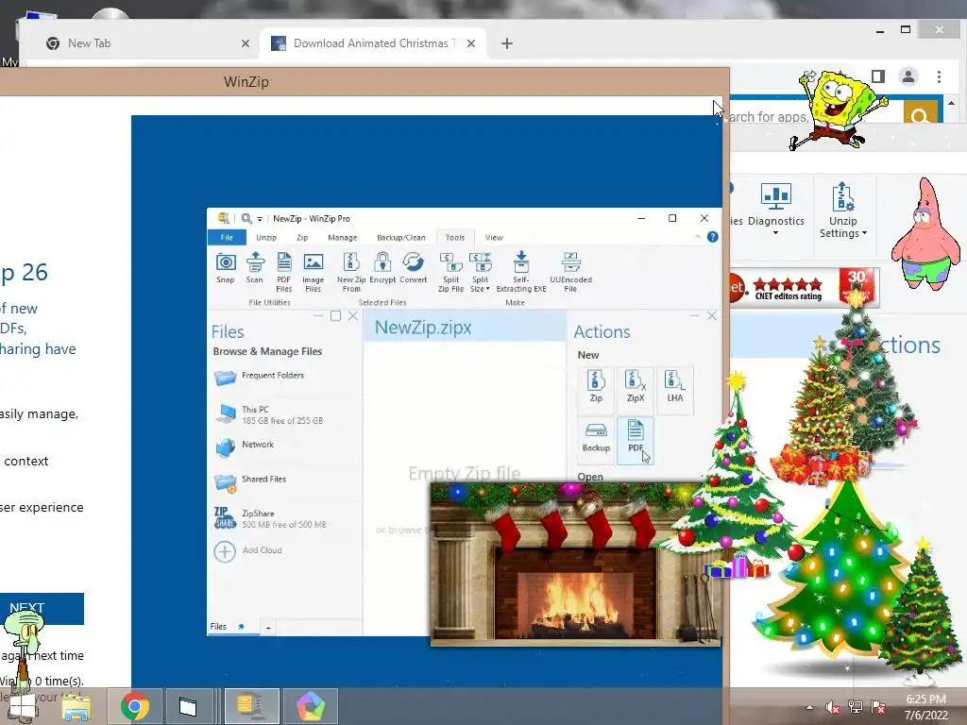Open Frequent Folders in Files pane
This screenshot has width=967, height=725.
click(259, 376)
